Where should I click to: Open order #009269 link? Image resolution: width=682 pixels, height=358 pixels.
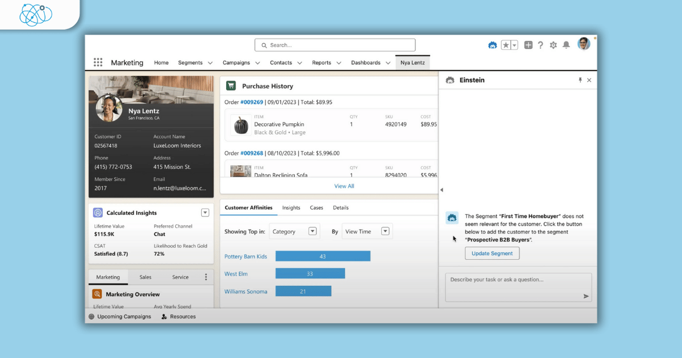[252, 102]
